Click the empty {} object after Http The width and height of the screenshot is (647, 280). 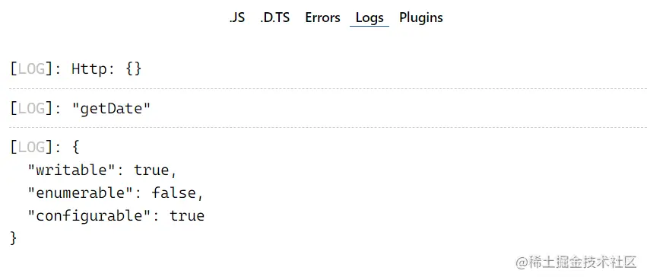point(133,68)
